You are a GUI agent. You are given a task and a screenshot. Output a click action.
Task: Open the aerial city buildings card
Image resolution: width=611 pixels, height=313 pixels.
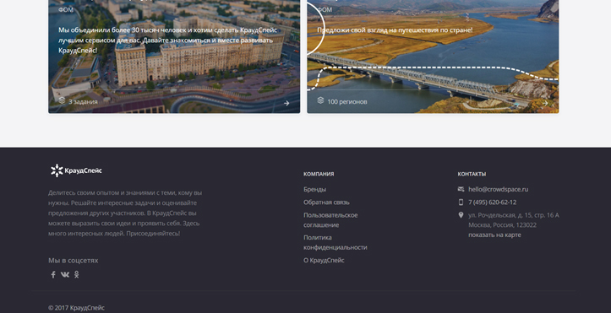click(174, 57)
